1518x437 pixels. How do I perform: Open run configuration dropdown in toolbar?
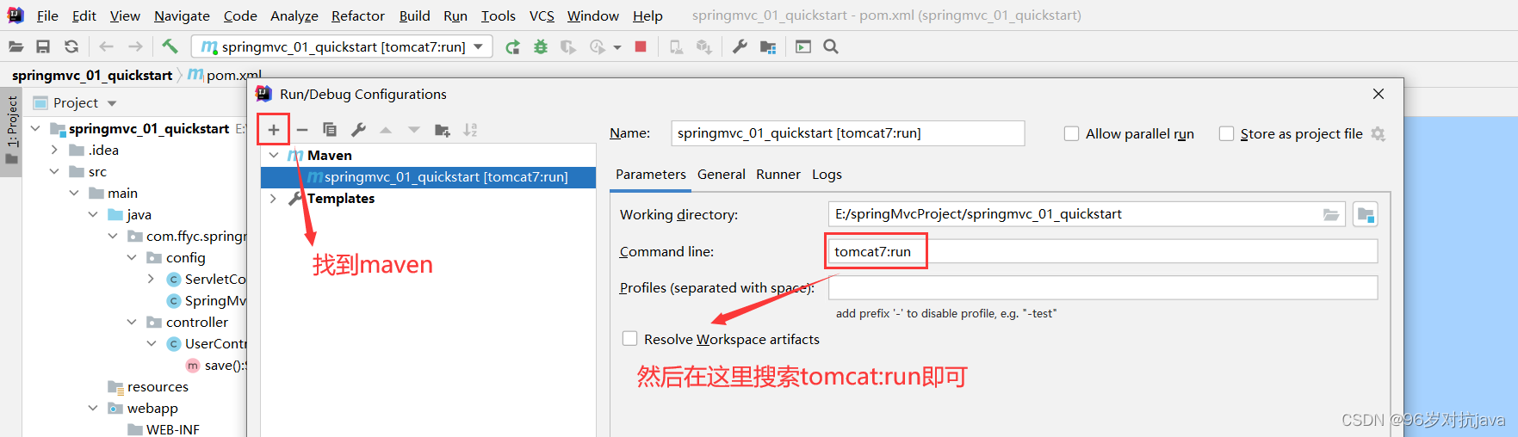(479, 46)
